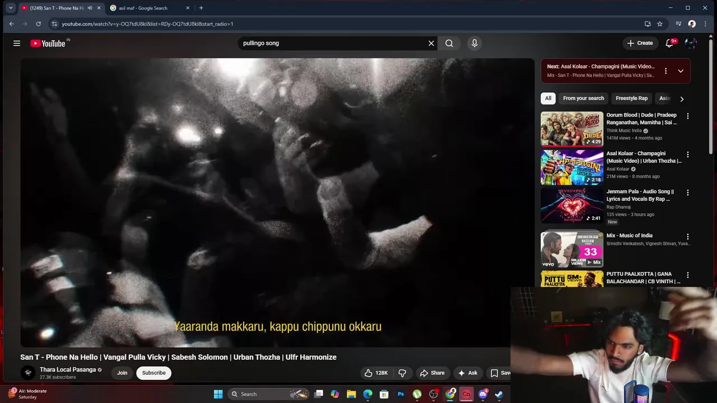Click Subscribe to Thara Local Pasanga
The image size is (717, 403).
(x=153, y=373)
